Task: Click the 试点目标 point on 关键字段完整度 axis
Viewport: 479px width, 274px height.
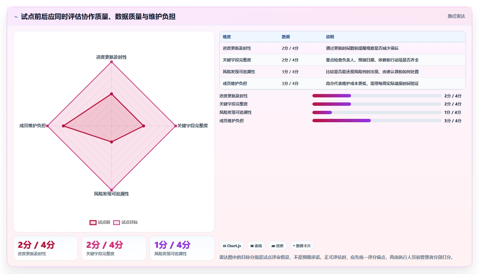Action: coord(175,126)
